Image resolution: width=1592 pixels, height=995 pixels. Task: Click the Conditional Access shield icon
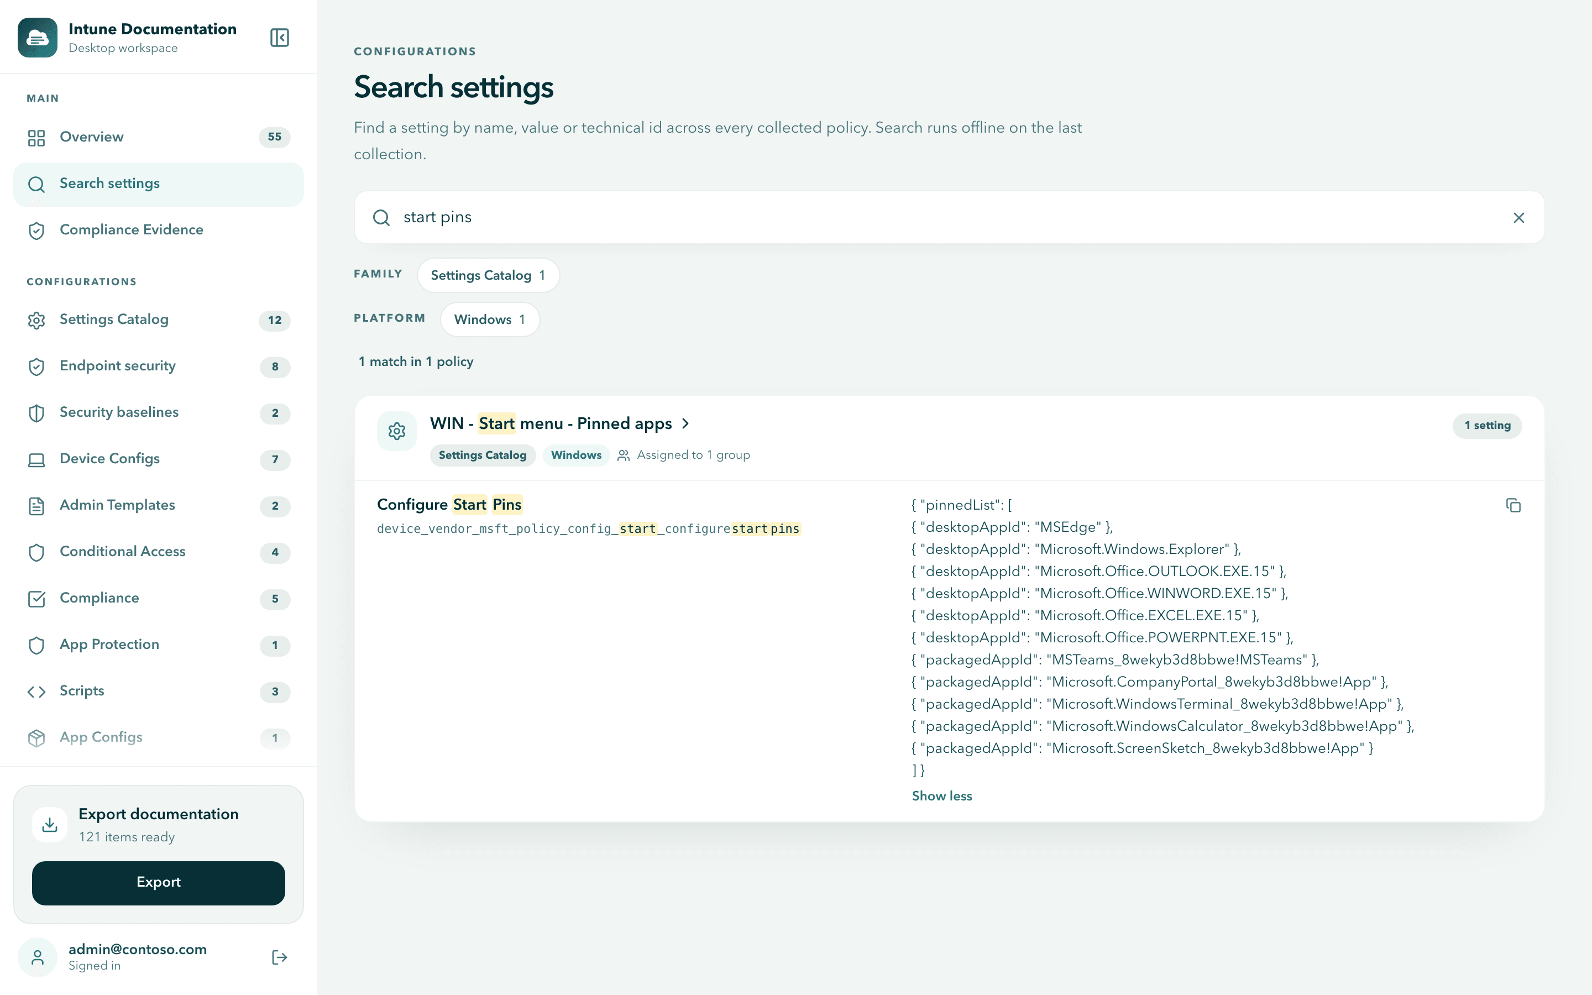point(37,552)
